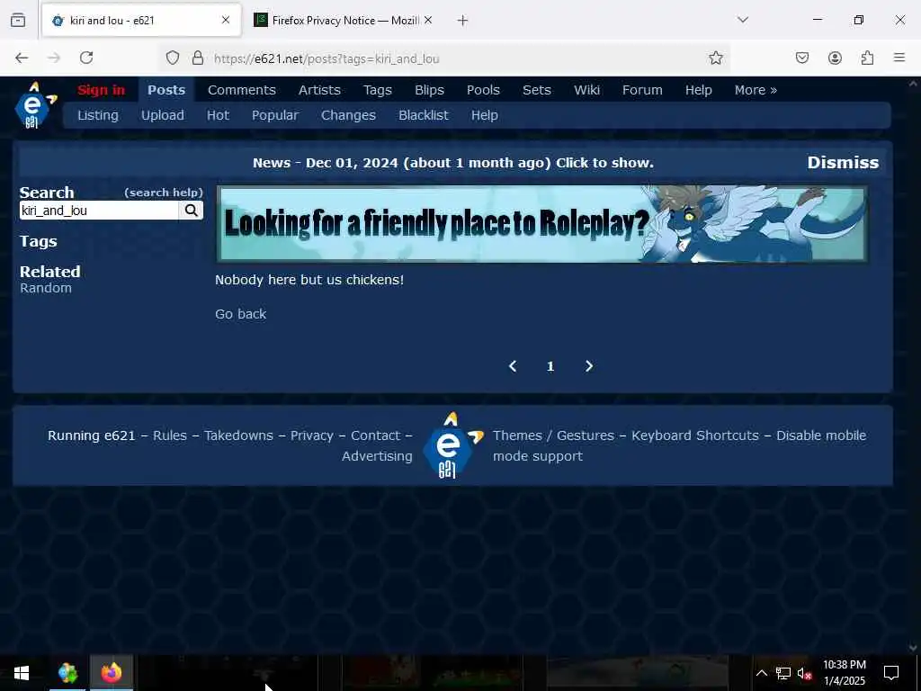The image size is (921, 691).
Task: Open the Pools menu item
Action: [483, 90]
